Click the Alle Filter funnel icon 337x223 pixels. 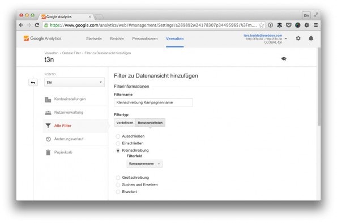48,126
